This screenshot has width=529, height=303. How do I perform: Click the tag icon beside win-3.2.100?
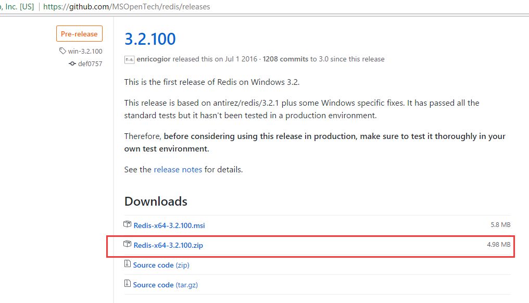point(62,51)
